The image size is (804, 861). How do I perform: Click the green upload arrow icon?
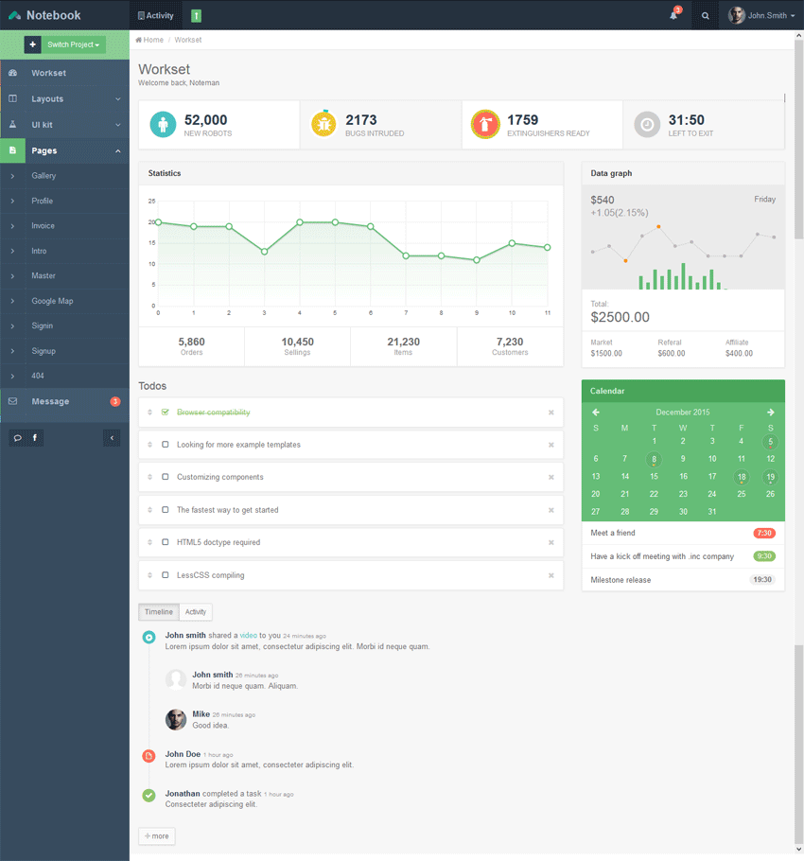pos(196,15)
